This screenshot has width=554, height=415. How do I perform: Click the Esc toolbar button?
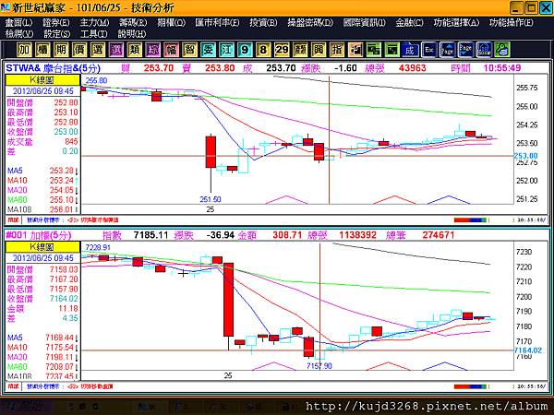[429, 50]
